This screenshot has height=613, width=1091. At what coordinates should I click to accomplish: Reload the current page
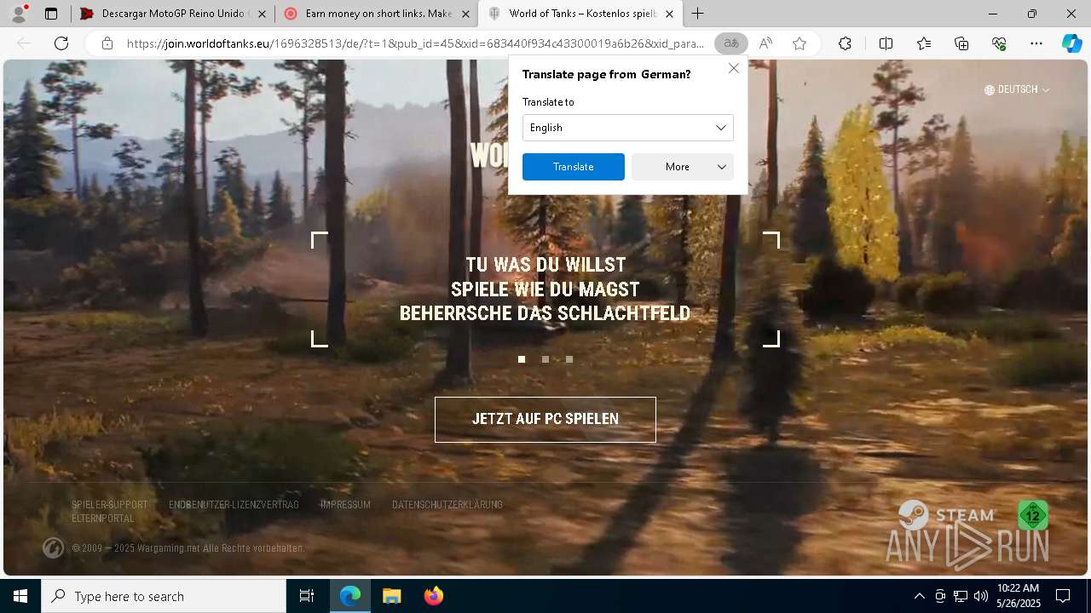click(61, 43)
